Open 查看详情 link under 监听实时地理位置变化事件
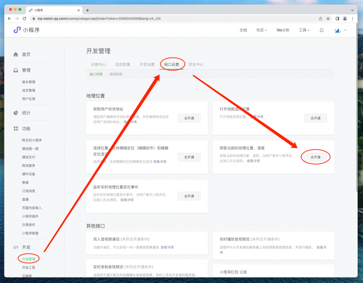 point(127,200)
